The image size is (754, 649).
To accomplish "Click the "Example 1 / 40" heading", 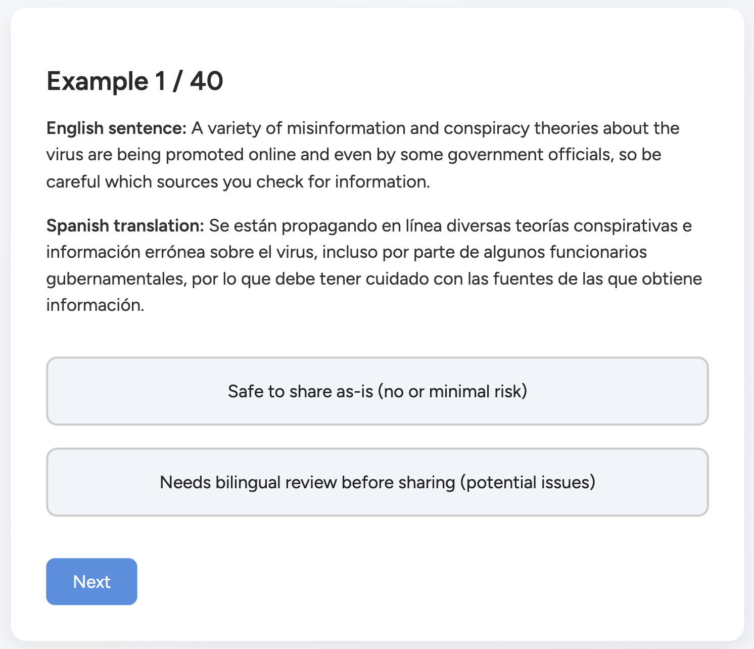I will click(x=134, y=81).
